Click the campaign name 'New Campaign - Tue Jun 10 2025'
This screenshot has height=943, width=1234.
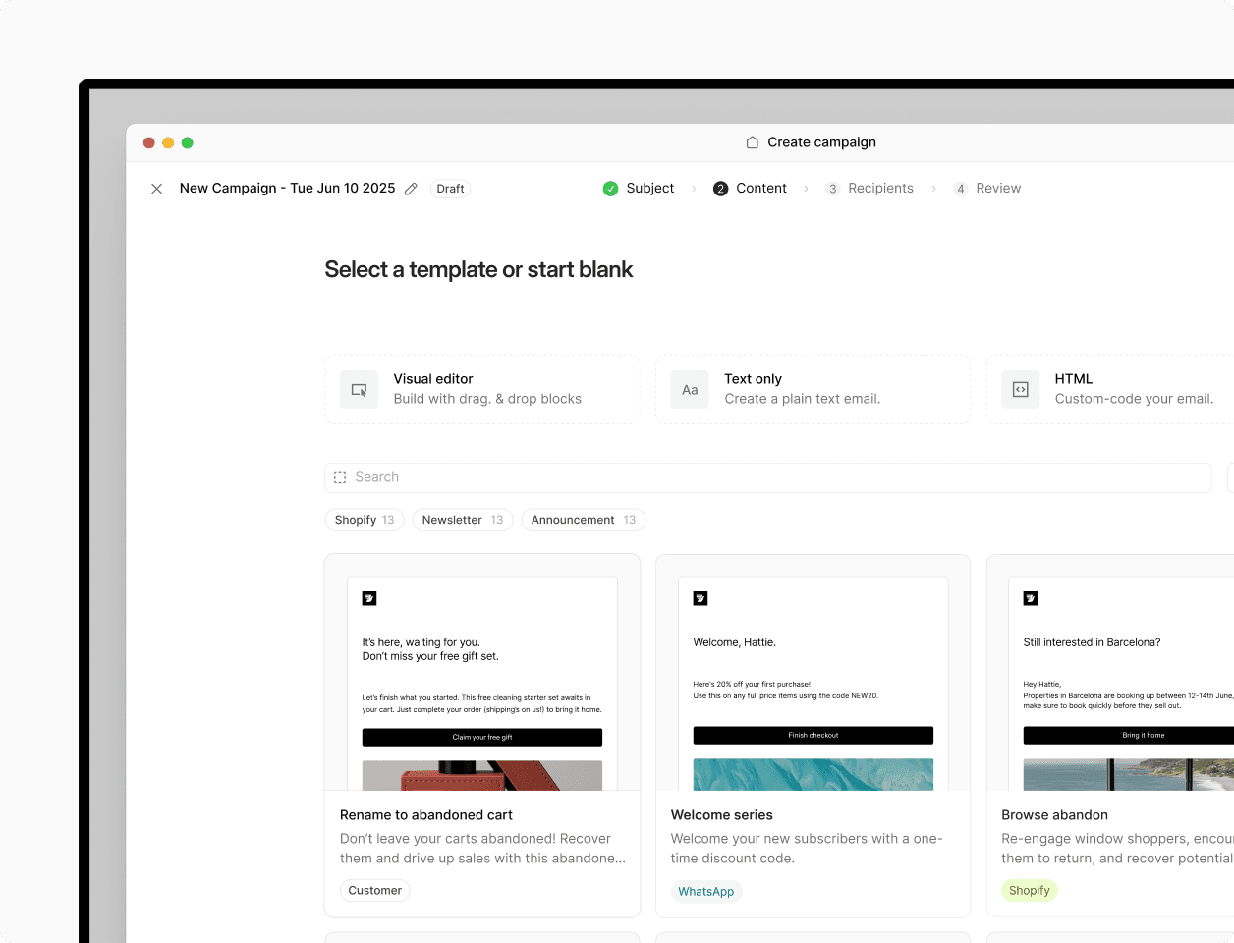[288, 189]
